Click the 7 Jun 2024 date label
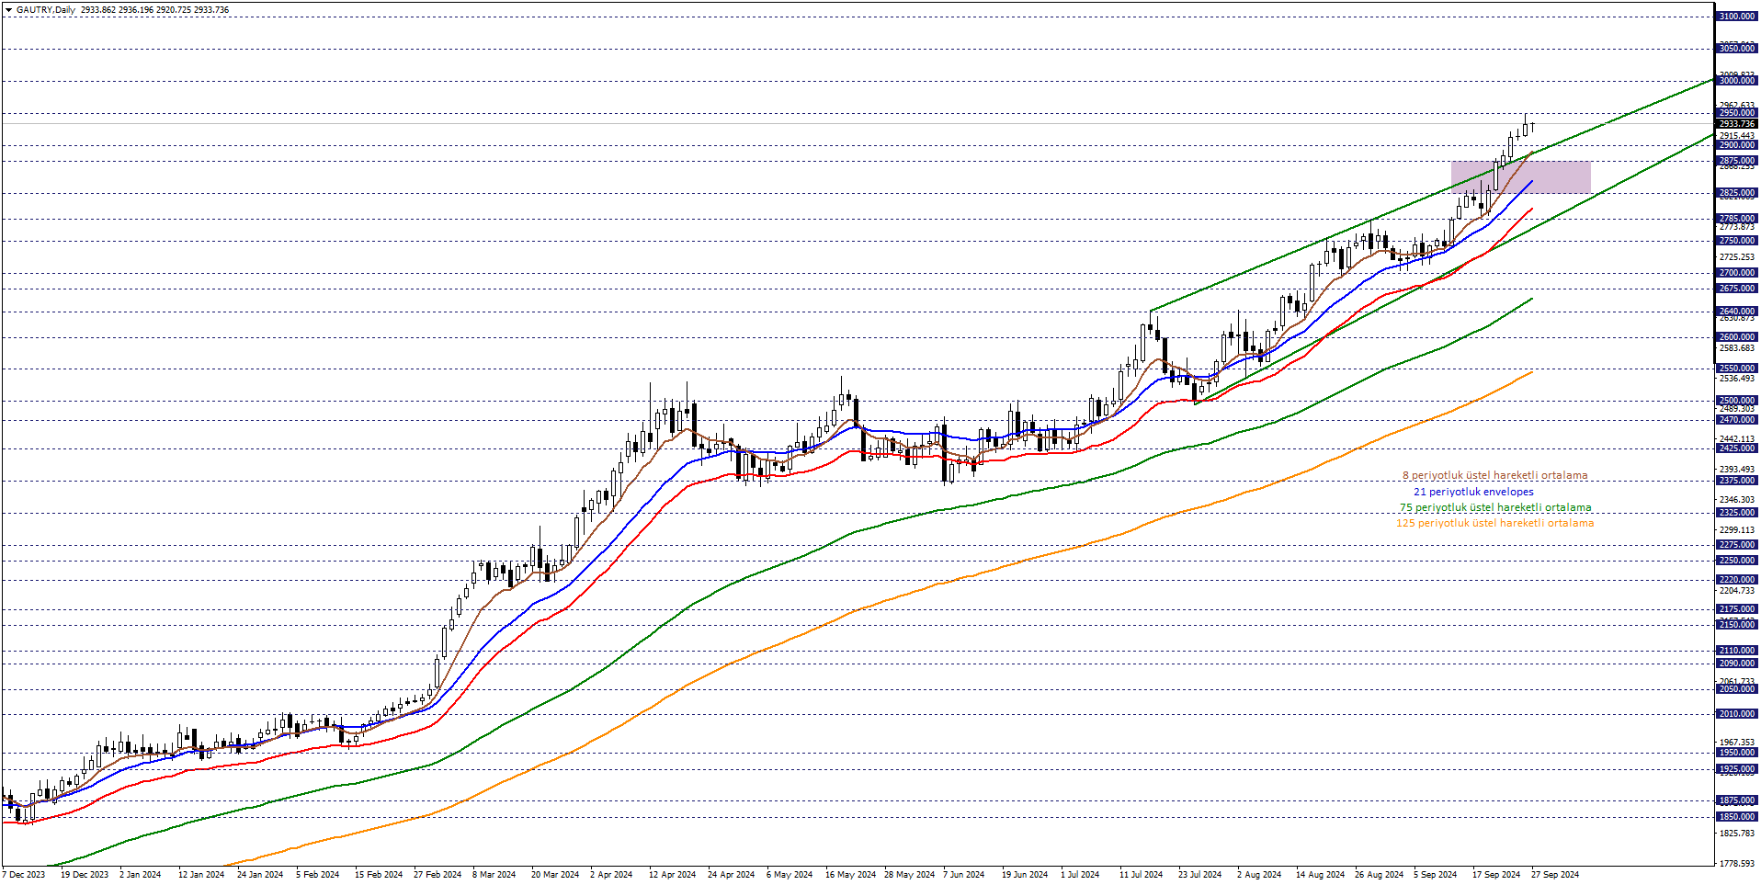 point(964,875)
